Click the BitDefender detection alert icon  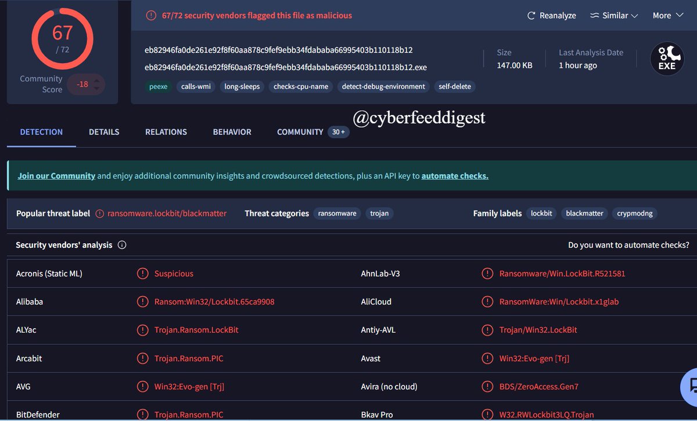tap(142, 415)
